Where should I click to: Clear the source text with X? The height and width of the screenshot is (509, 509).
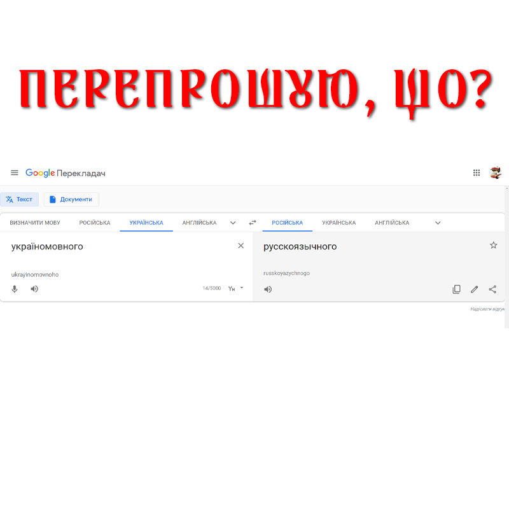[x=241, y=246]
